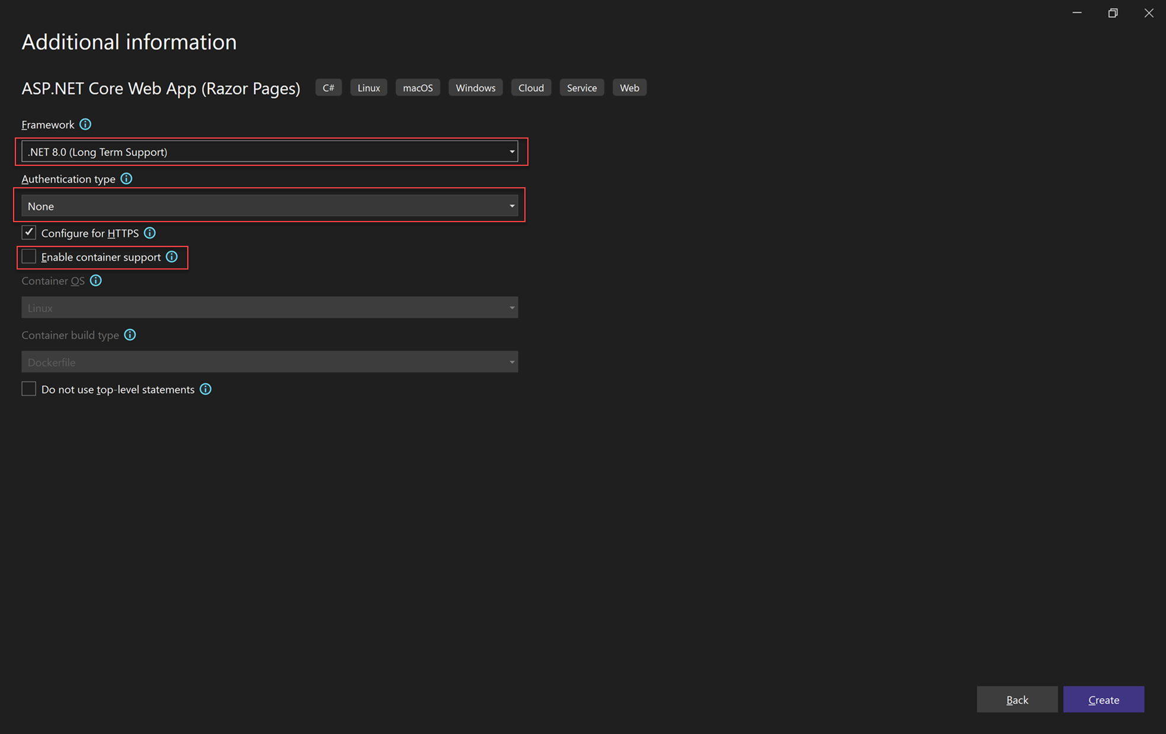This screenshot has height=734, width=1166.
Task: Toggle Do not use top-level statements checkbox
Action: coord(27,389)
